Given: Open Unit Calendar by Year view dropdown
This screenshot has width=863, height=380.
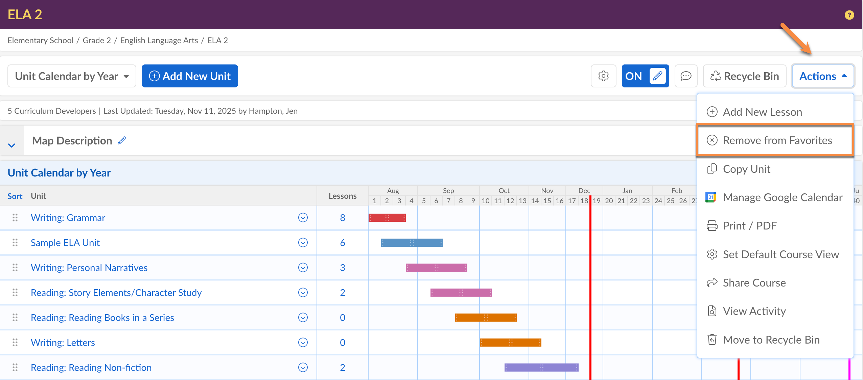Looking at the screenshot, I should point(72,76).
